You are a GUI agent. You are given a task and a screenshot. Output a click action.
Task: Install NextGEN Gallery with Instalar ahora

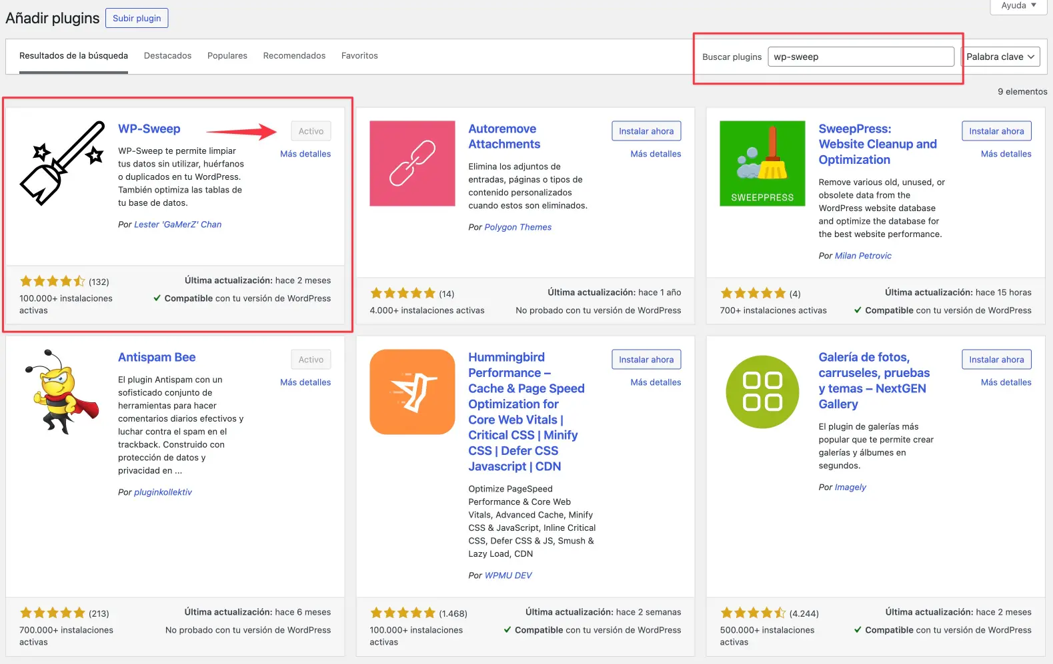[996, 360]
